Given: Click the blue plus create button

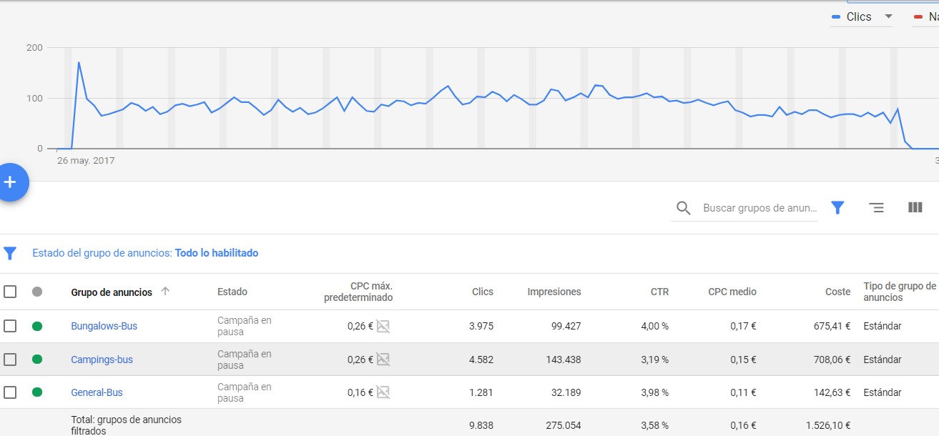Looking at the screenshot, I should coord(10,182).
